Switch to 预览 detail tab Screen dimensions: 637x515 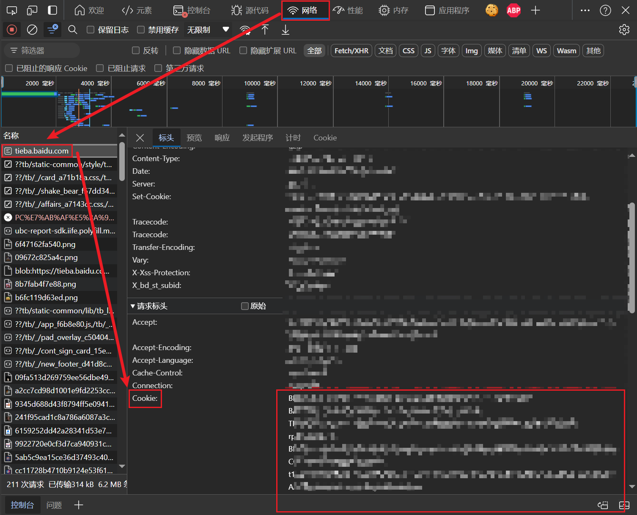coord(194,138)
